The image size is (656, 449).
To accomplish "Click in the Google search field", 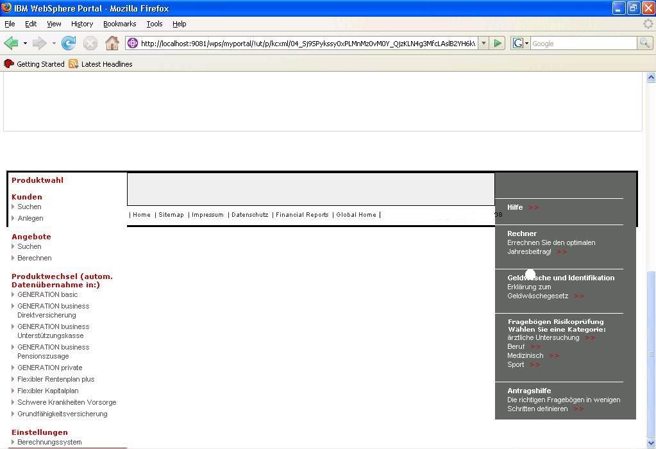I will pyautogui.click(x=582, y=44).
